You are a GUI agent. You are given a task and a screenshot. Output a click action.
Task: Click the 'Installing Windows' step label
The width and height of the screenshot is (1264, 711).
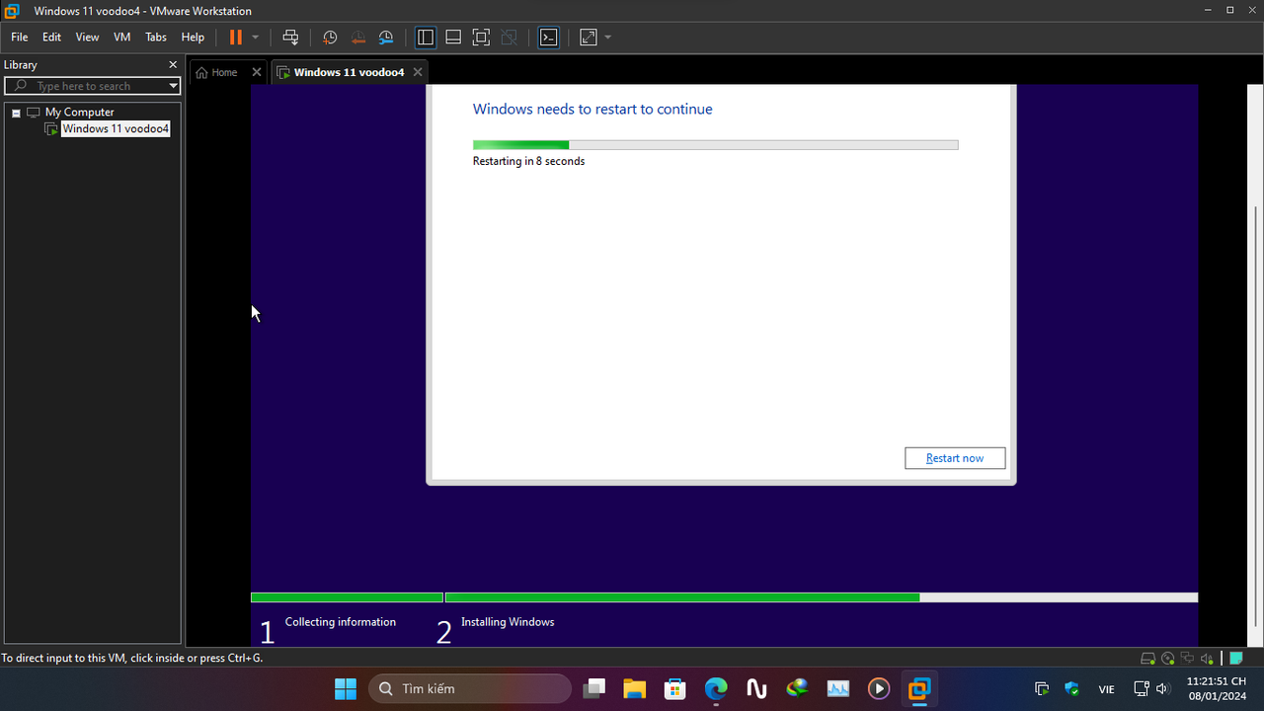tap(508, 622)
